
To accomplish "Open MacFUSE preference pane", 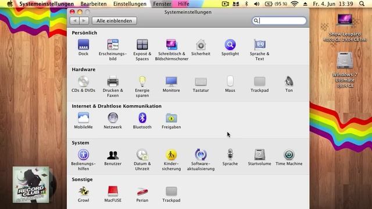I will coord(113,194).
